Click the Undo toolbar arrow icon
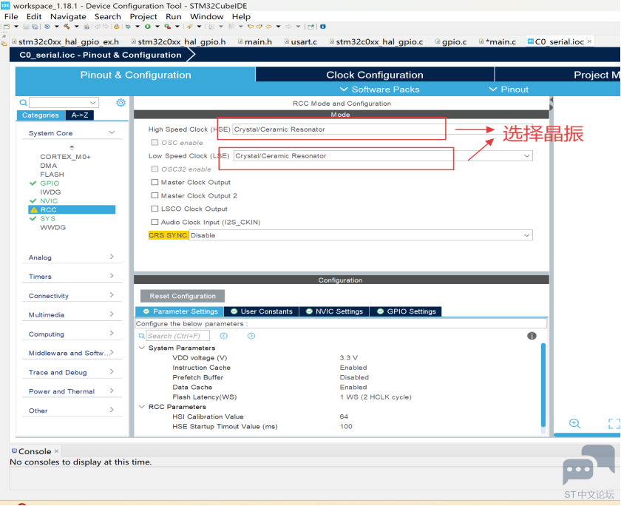 (97, 27)
